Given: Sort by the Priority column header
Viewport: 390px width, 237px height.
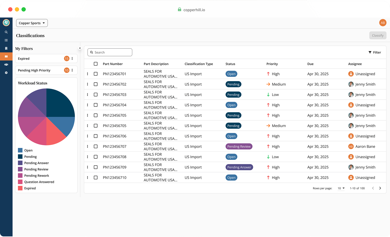Looking at the screenshot, I should pos(272,64).
